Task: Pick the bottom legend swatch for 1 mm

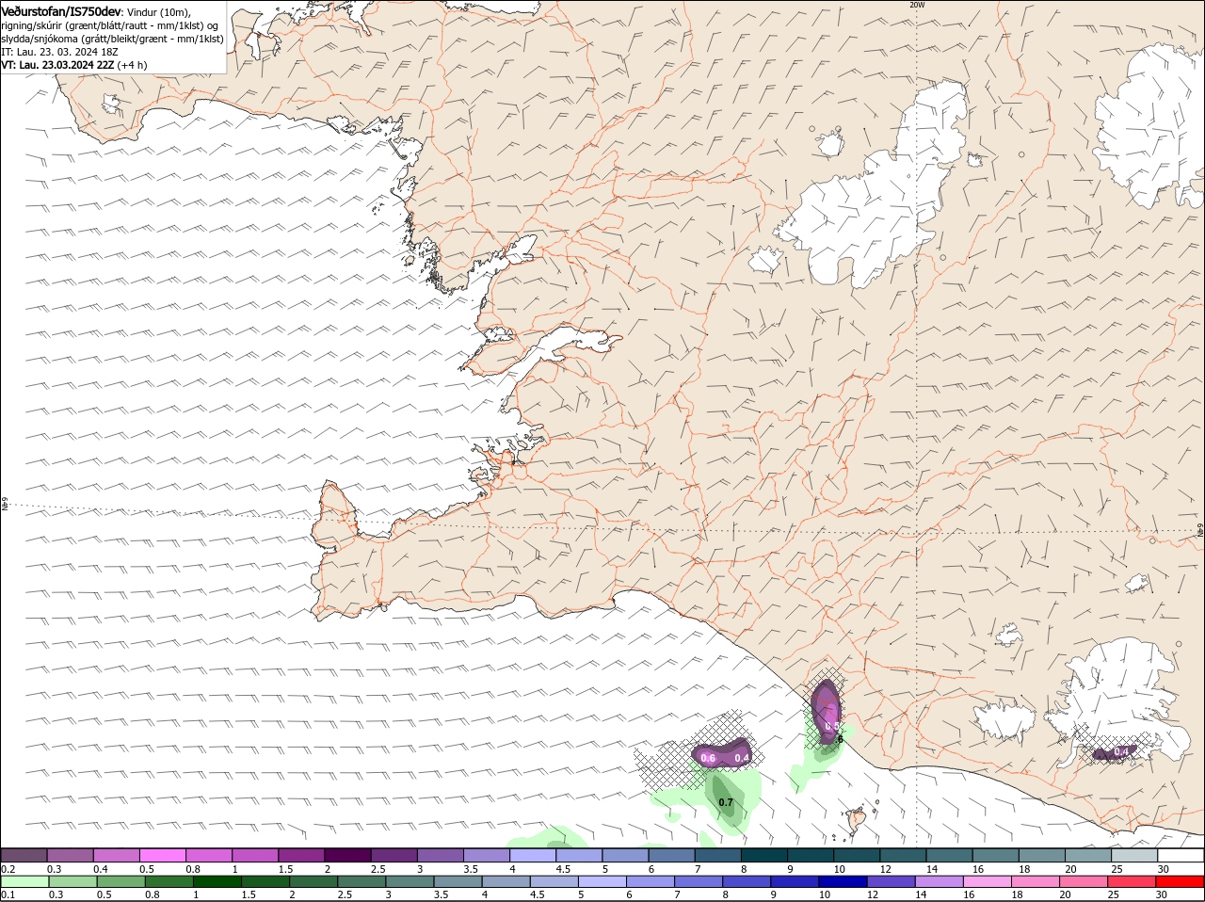Action: click(x=217, y=881)
